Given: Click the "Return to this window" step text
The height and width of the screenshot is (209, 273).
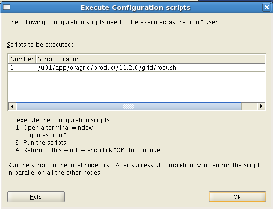Looking at the screenshot, I should pos(91,150).
